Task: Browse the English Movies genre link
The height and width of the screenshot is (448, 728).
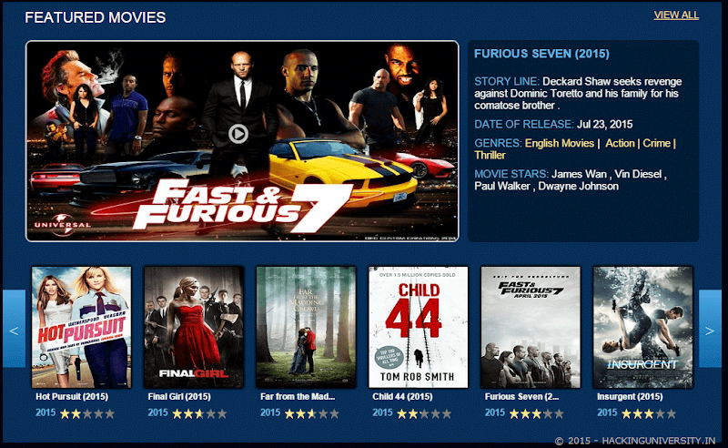Action: coord(560,143)
